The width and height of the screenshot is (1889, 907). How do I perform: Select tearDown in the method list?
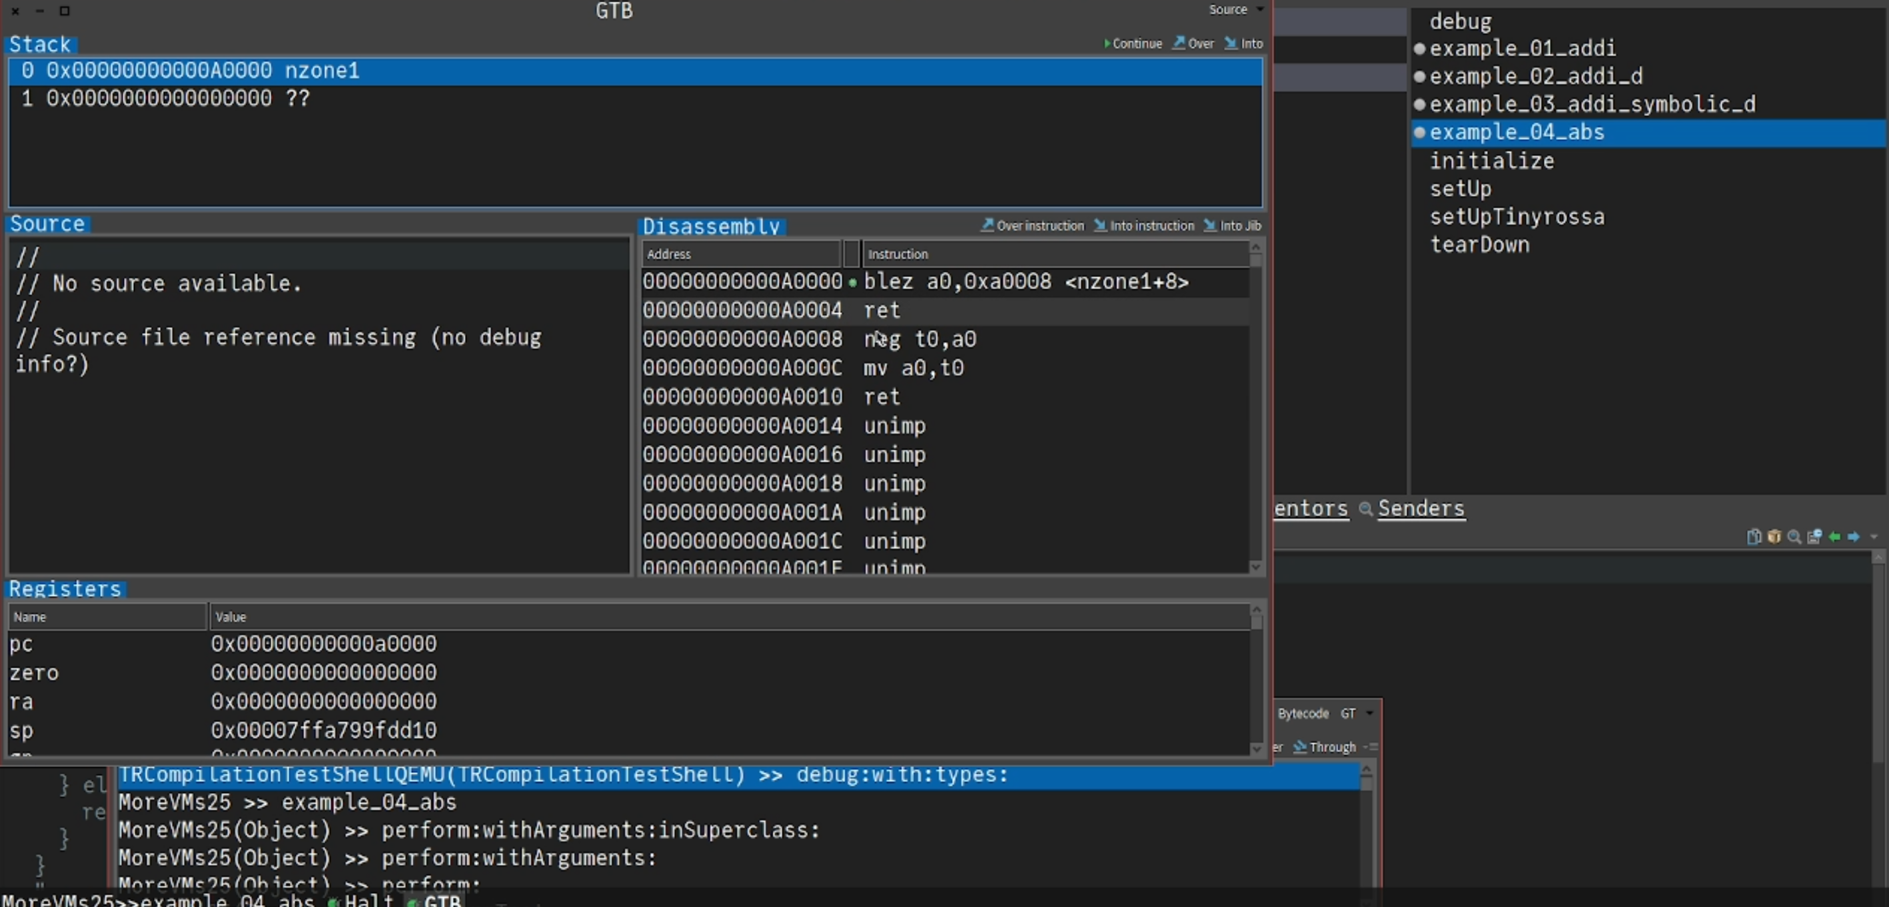click(1648, 244)
